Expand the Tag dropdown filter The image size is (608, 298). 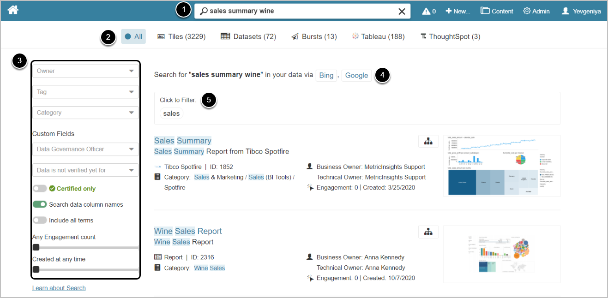coord(85,92)
